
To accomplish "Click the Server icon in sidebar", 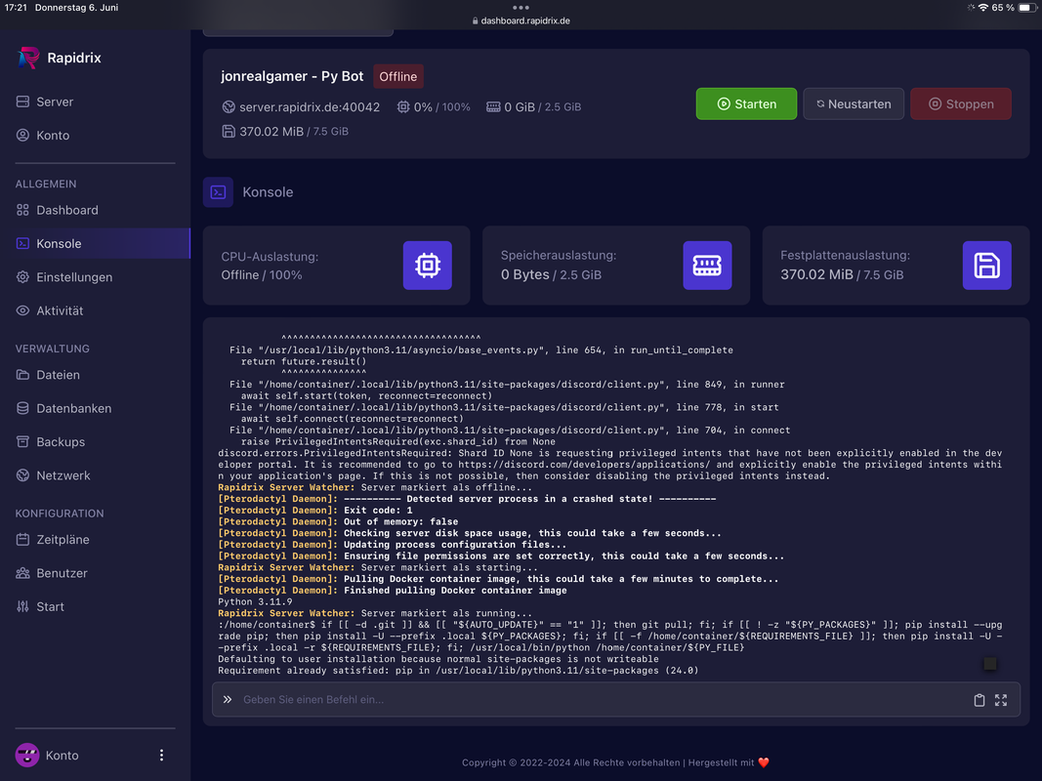I will click(22, 102).
